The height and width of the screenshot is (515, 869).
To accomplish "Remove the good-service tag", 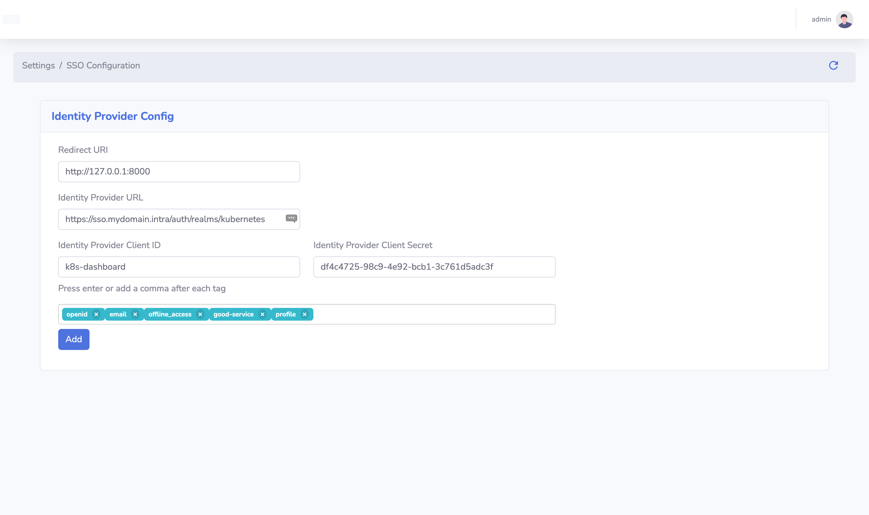I will pos(262,315).
